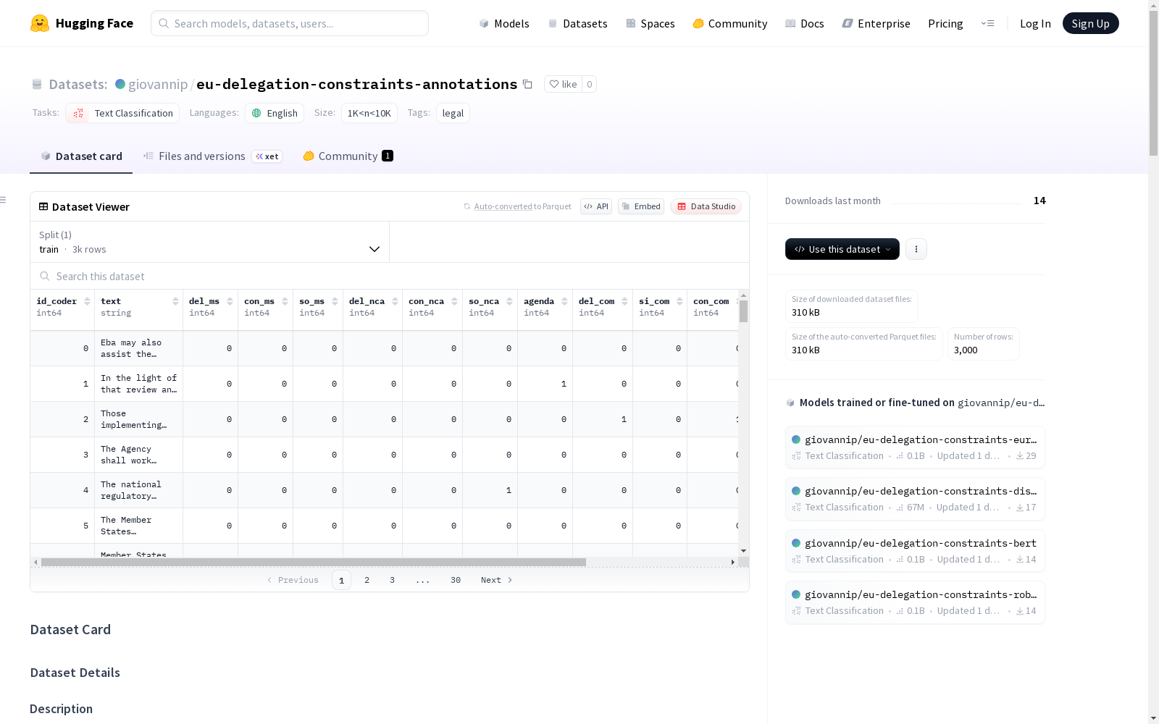1159x724 pixels.
Task: Click the search magnifier icon in the top bar
Action: click(x=164, y=23)
